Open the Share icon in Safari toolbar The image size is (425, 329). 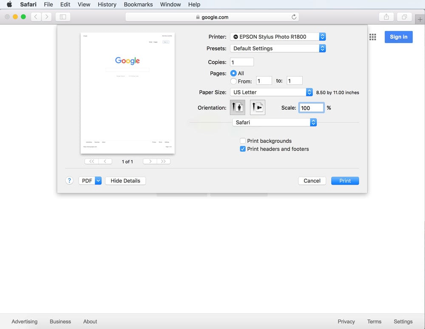[x=386, y=17]
